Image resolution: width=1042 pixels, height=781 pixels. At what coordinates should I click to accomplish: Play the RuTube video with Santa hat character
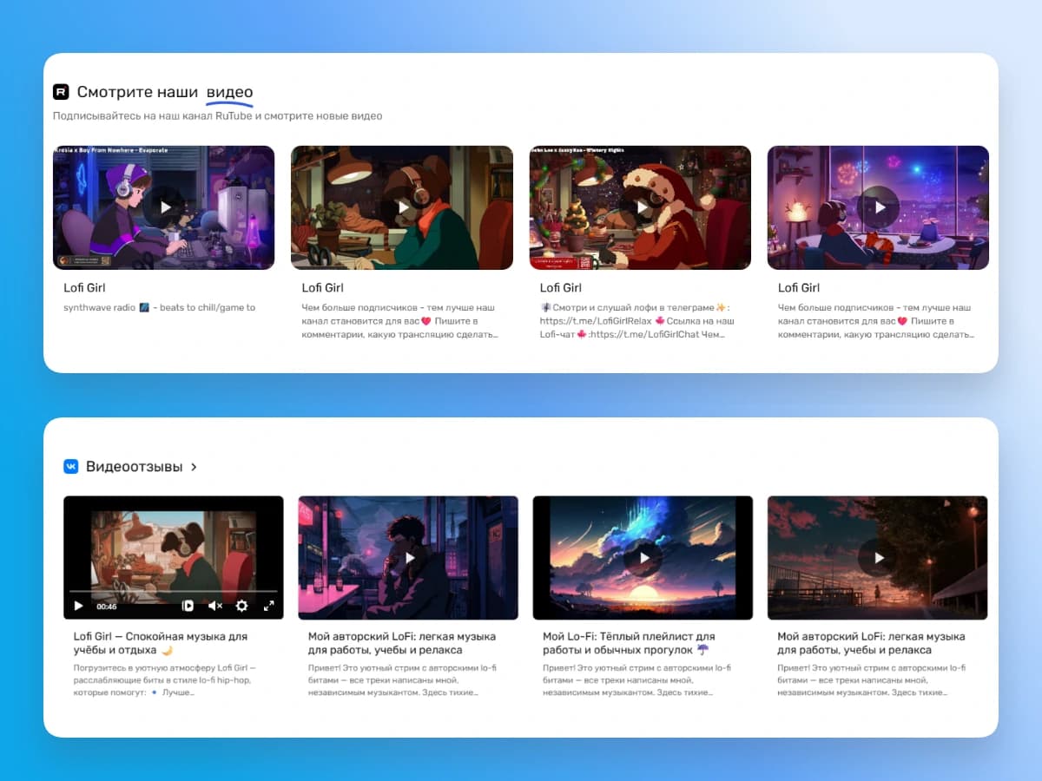(x=640, y=207)
